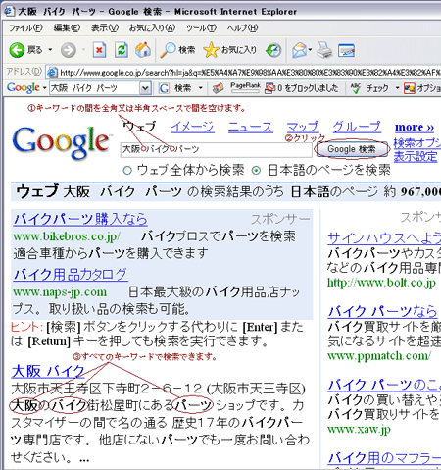441x470 pixels.
Task: Open Favorites star button
Action: (x=229, y=50)
